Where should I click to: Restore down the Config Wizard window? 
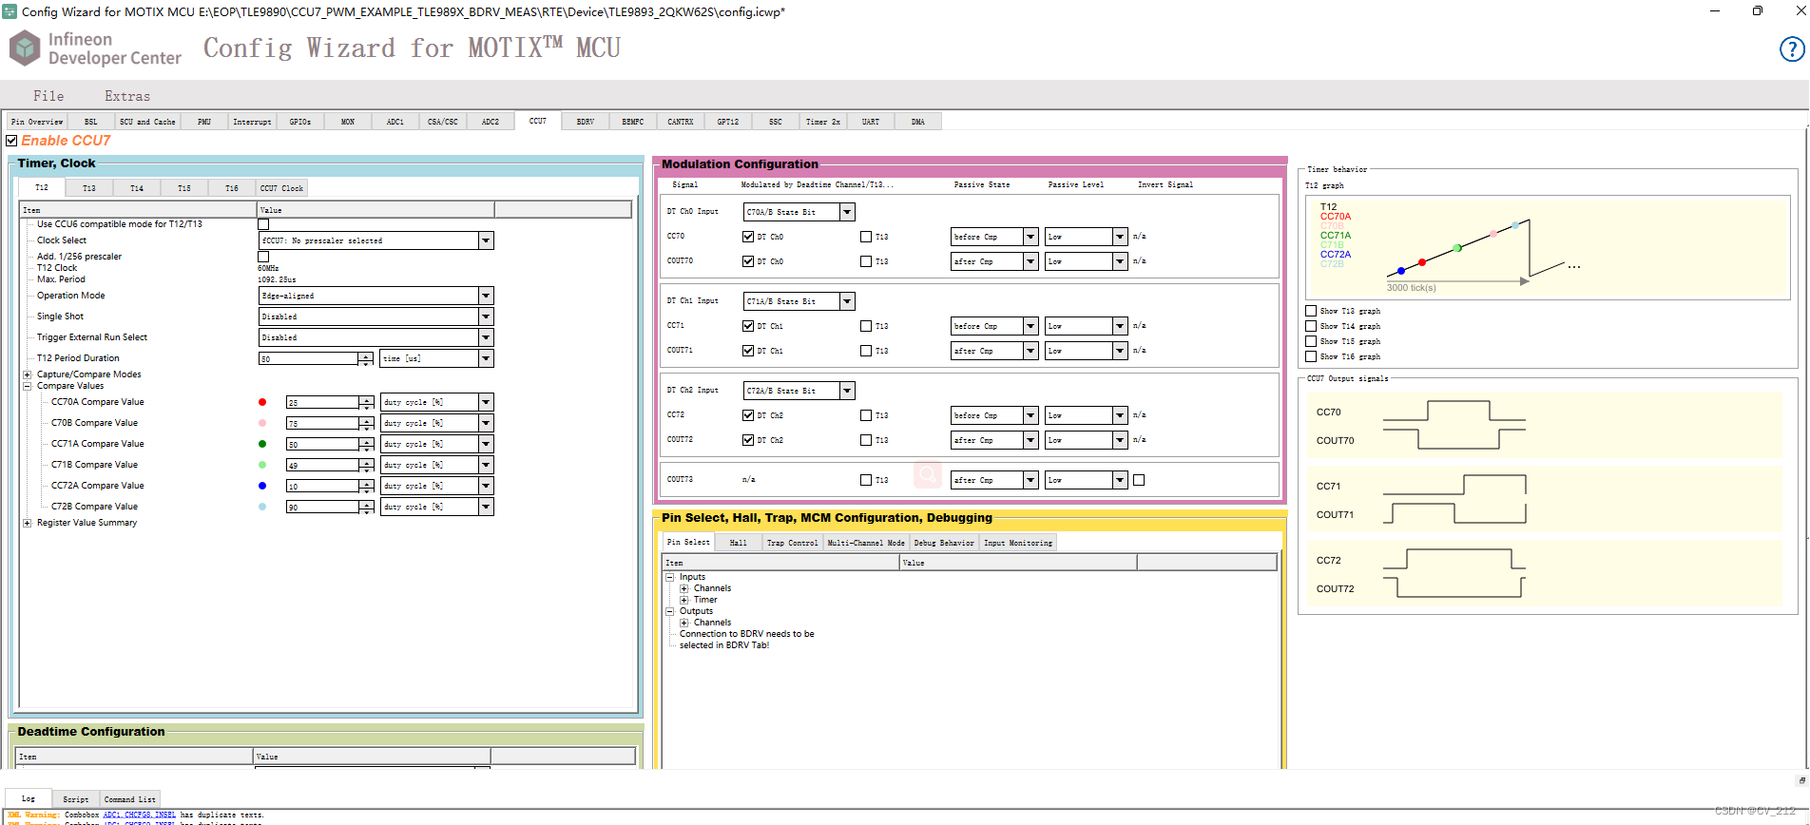click(1758, 11)
